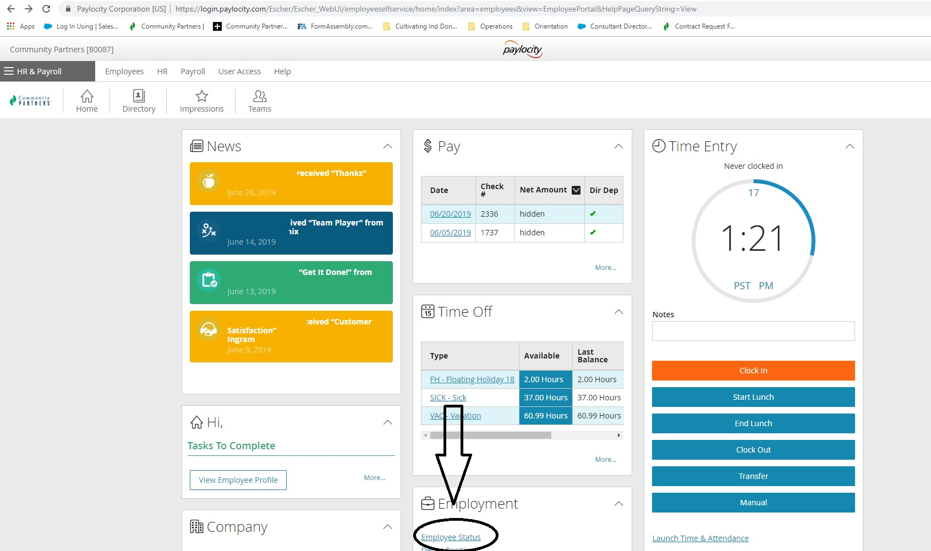The height and width of the screenshot is (551, 931).
Task: Open the Employees menu
Action: pos(124,71)
